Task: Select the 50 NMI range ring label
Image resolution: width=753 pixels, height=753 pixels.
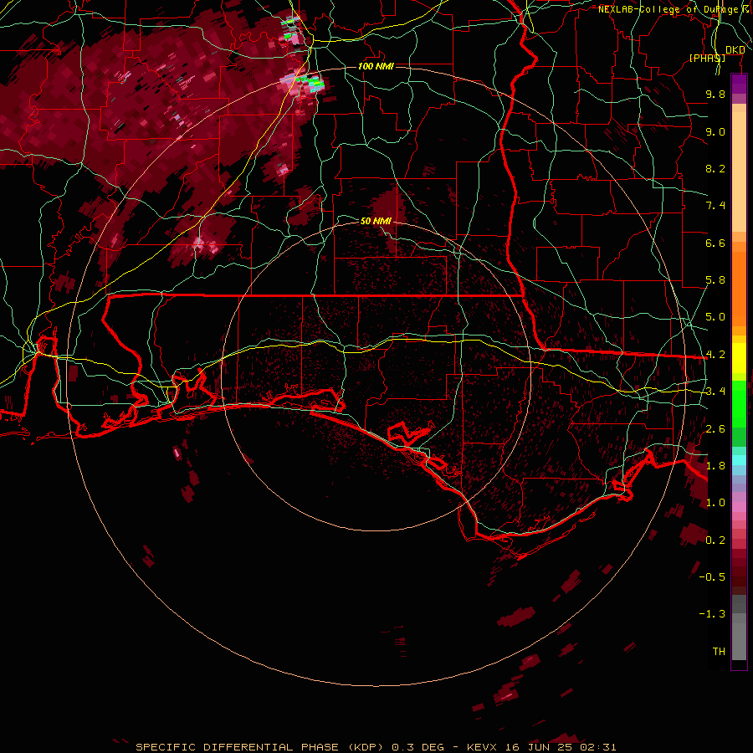Action: [376, 221]
